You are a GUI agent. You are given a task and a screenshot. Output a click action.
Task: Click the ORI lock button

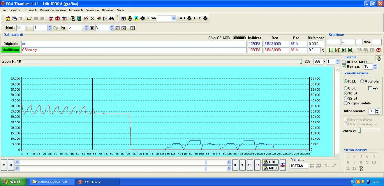pyautogui.click(x=270, y=162)
